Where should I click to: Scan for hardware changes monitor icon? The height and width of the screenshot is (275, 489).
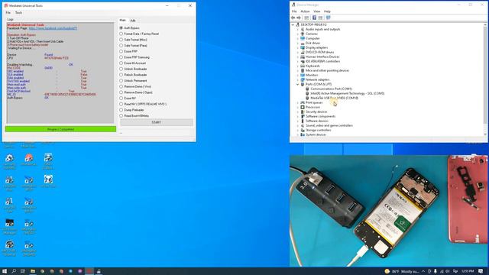pos(328,18)
